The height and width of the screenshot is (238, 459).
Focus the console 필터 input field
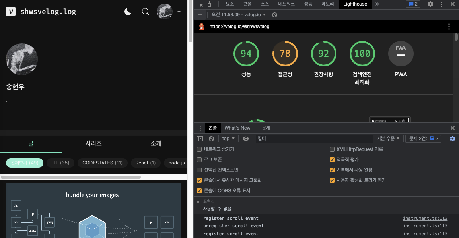[x=315, y=139]
